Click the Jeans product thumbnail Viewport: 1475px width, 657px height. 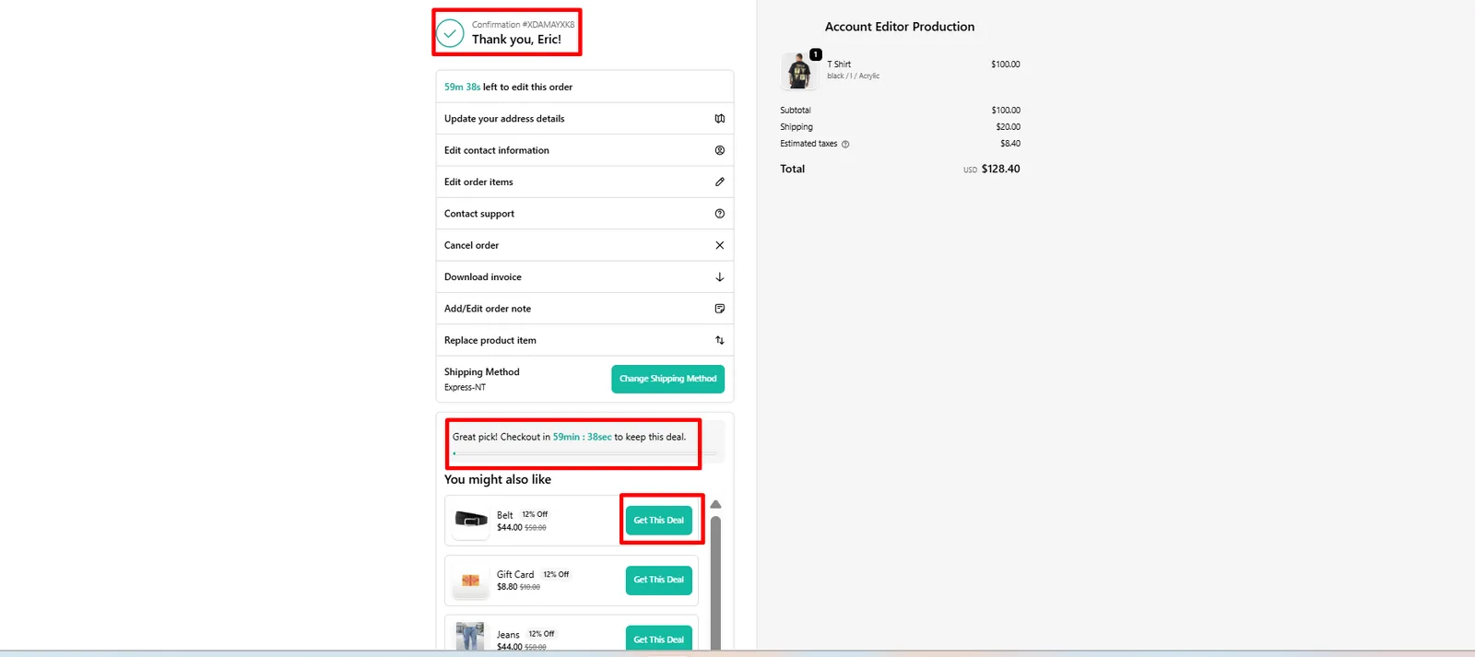470,637
